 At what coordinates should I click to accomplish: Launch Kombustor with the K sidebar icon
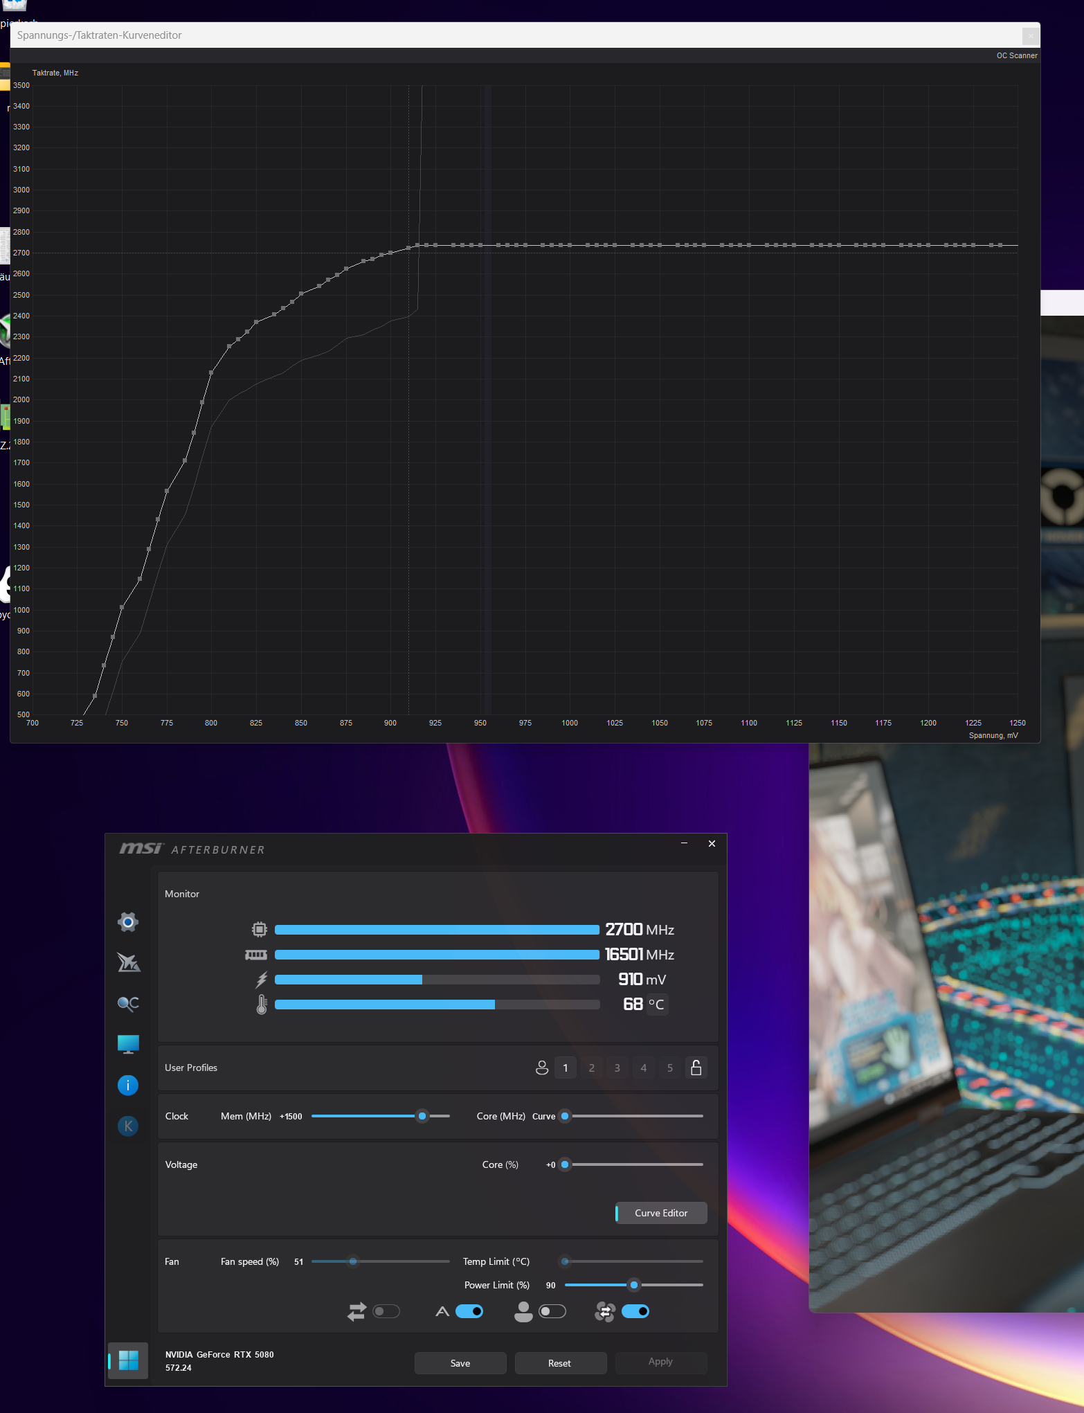click(x=128, y=1126)
